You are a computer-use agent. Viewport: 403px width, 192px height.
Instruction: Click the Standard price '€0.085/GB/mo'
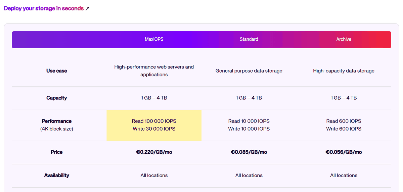coord(249,152)
